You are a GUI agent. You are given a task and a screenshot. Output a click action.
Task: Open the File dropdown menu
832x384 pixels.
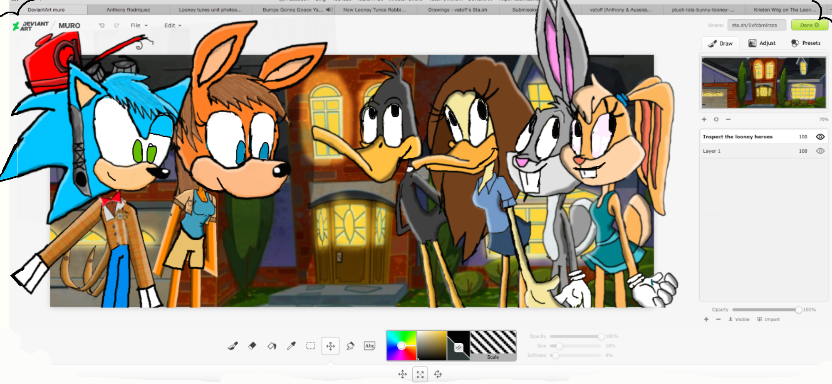[x=139, y=25]
